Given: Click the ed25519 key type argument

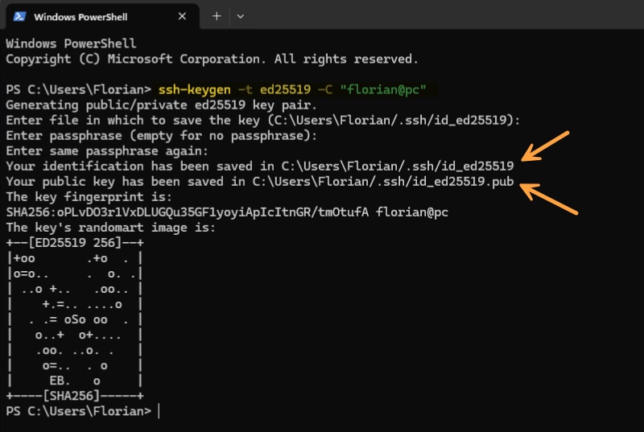Looking at the screenshot, I should click(286, 89).
